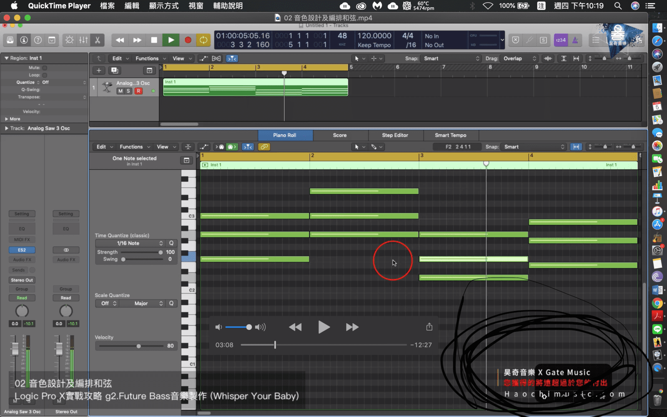
Task: Click the Rewind transport button
Action: coord(120,40)
